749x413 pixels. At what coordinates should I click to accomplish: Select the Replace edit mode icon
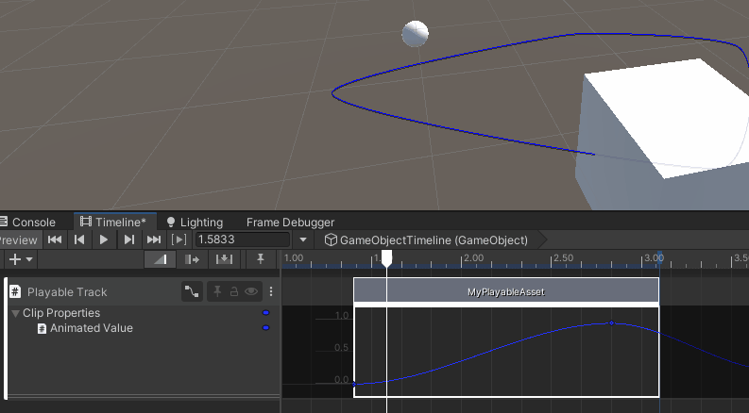pyautogui.click(x=224, y=259)
